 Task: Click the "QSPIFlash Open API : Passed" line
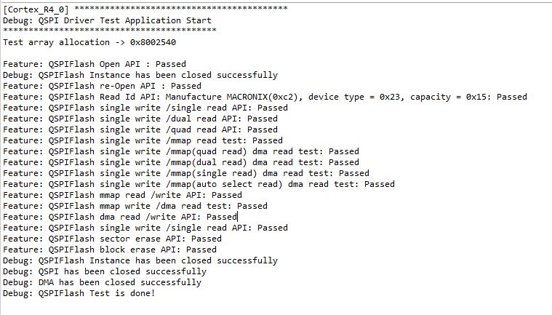pyautogui.click(x=95, y=64)
